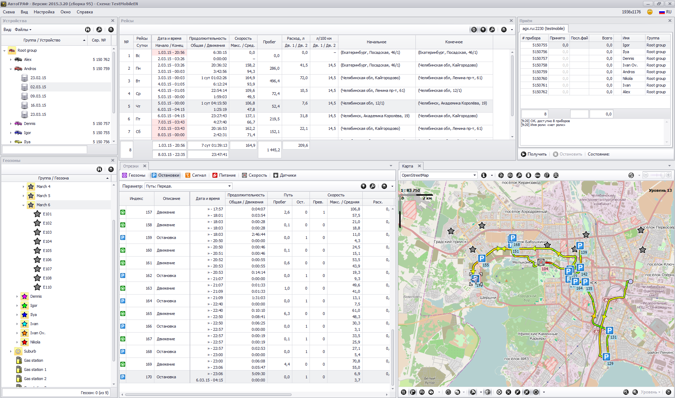This screenshot has width=675, height=398.
Task: Open the Справка menu
Action: [85, 12]
